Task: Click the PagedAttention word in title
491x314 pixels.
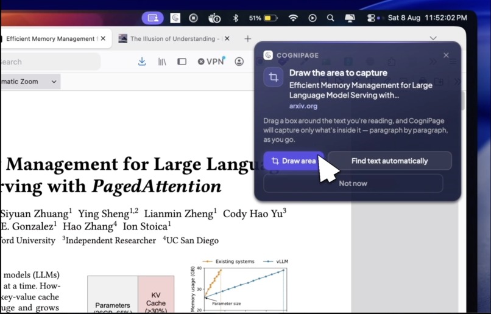Action: 157,186
